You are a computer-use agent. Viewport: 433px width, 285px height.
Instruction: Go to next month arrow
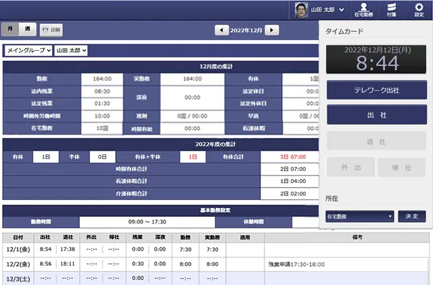point(271,30)
